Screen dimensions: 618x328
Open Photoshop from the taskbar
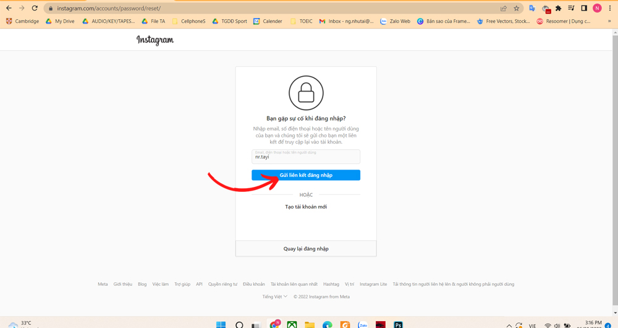[x=398, y=325]
